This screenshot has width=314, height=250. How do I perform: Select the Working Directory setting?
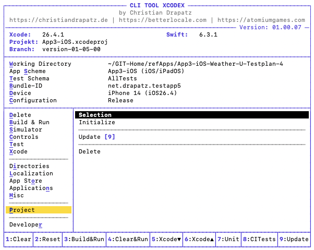pos(40,64)
